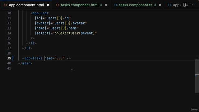Viewport: 199px width, 112px height.
Task: Click unsaved dot on app.component.html tab
Action: pyautogui.click(x=48, y=5)
